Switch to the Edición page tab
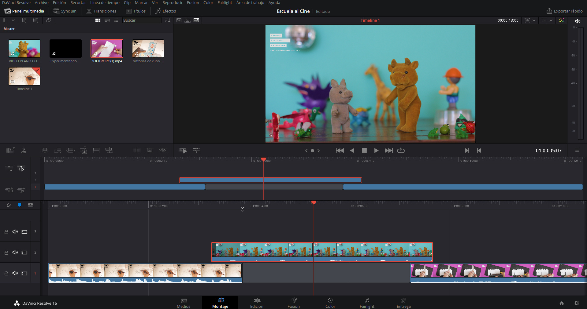Screen dimensions: 587x309 pos(257,303)
